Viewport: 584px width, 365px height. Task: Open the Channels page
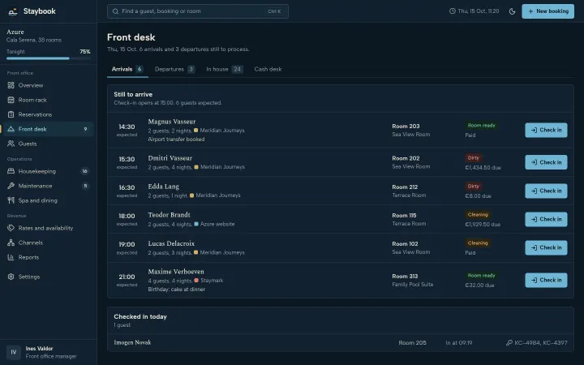point(49,243)
